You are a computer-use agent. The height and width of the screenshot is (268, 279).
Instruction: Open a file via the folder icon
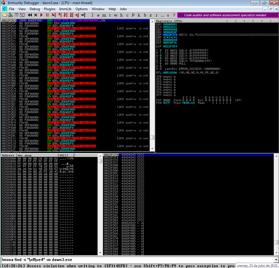[5, 15]
